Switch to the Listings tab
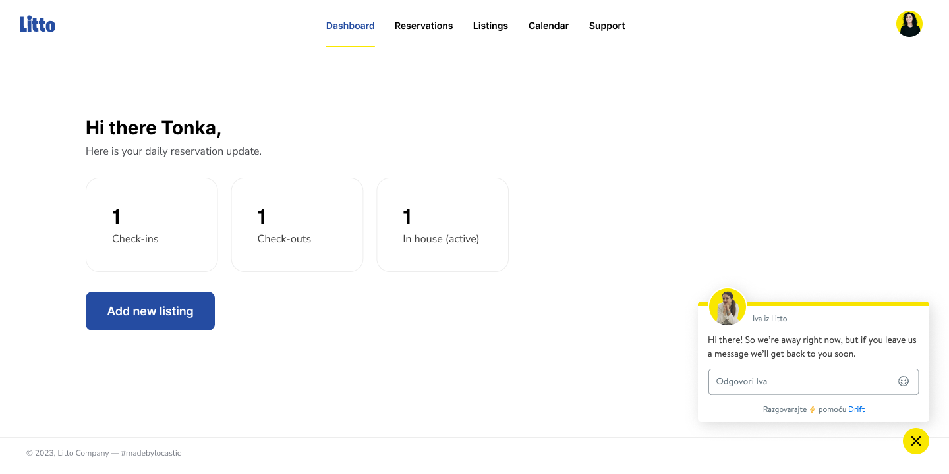Viewport: 949px width, 474px height. [490, 26]
